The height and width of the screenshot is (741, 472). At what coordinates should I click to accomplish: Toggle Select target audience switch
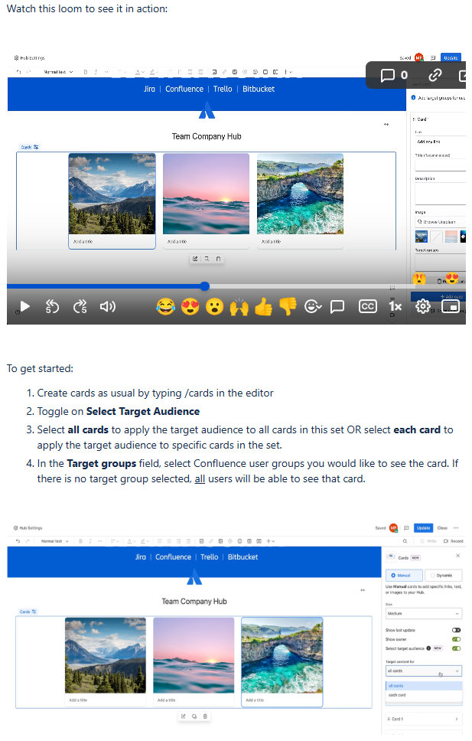tap(457, 649)
